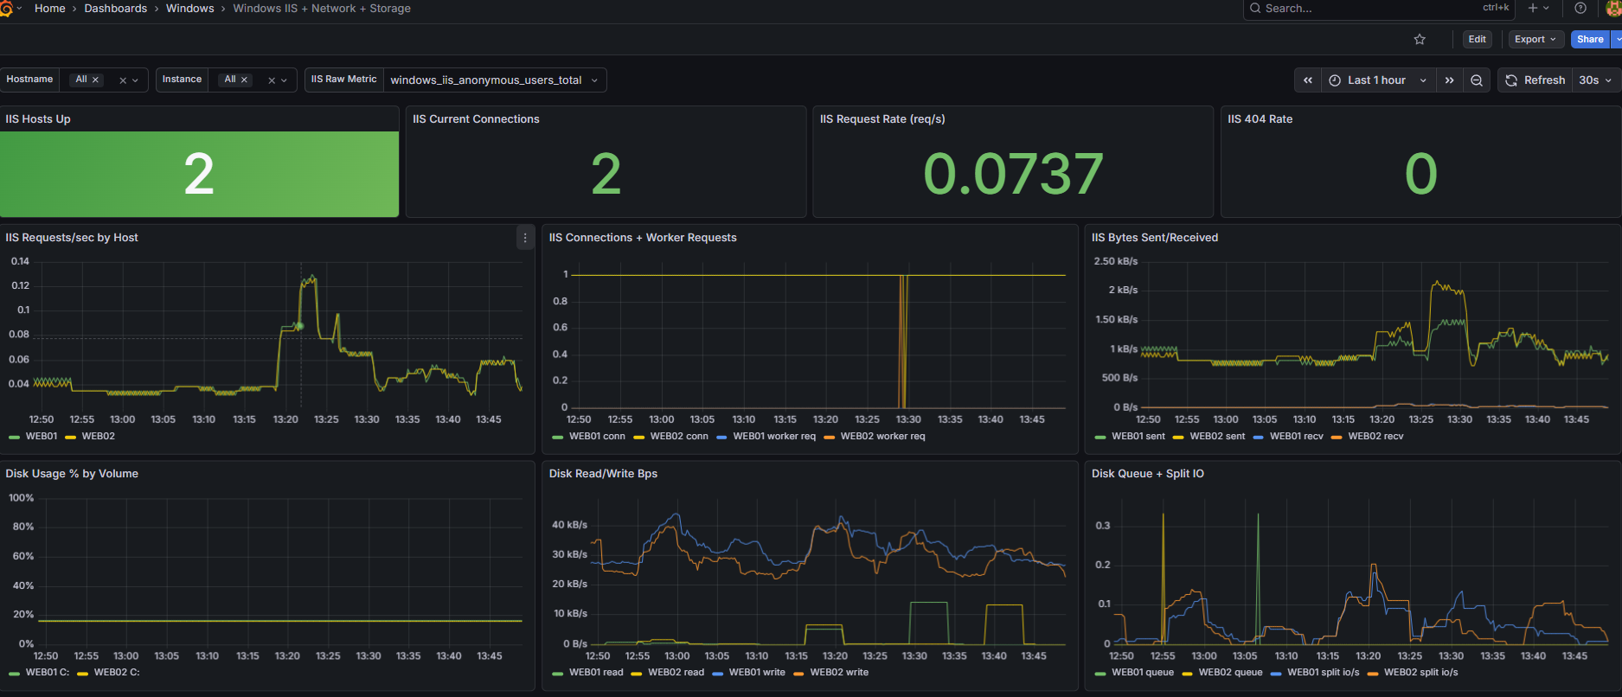This screenshot has height=697, width=1622.
Task: Open IIS Requests/sec panel three-dot menu
Action: tap(525, 238)
